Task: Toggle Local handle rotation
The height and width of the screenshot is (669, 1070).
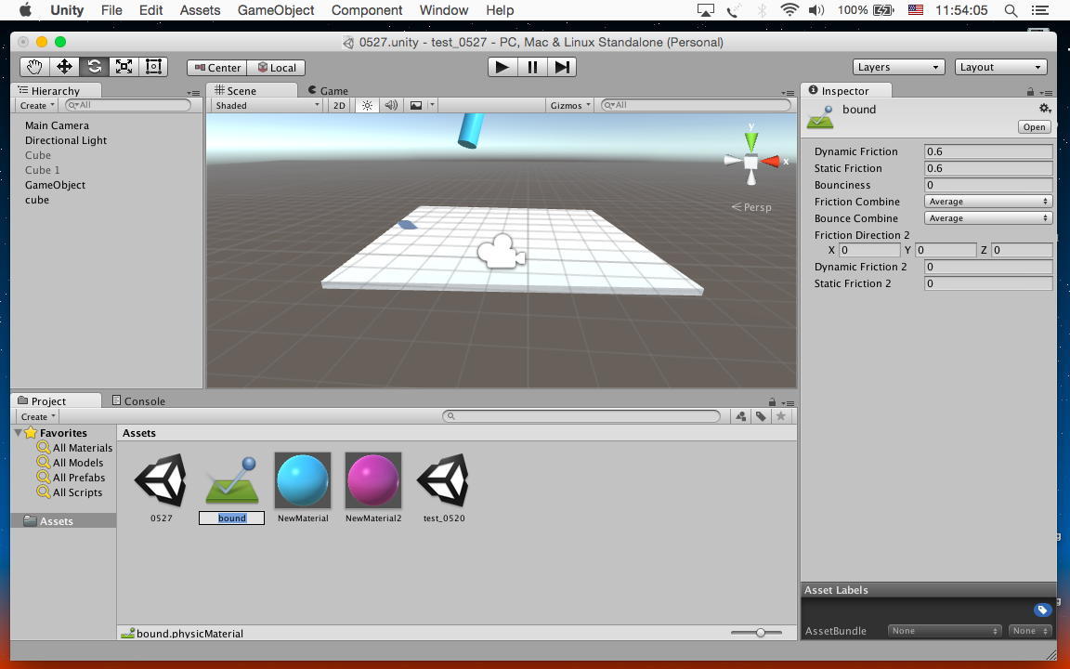Action: [x=277, y=68]
